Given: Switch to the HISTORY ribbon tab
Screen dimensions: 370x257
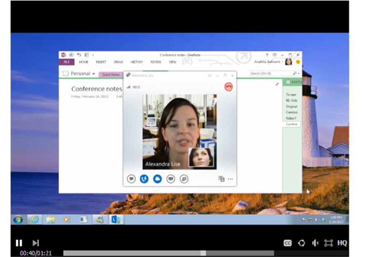Looking at the screenshot, I should click(x=136, y=62).
